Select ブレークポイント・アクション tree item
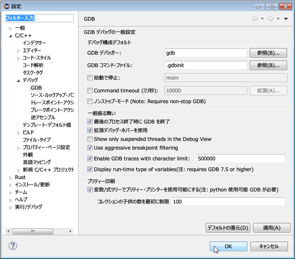 [x=52, y=110]
